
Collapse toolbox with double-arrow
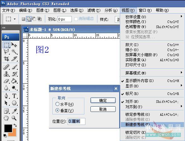click(4, 28)
